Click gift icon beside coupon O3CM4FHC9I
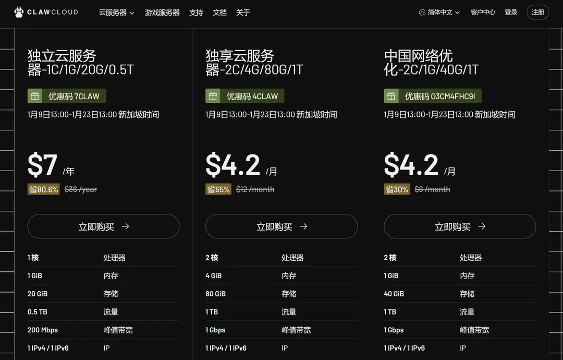 coord(391,96)
